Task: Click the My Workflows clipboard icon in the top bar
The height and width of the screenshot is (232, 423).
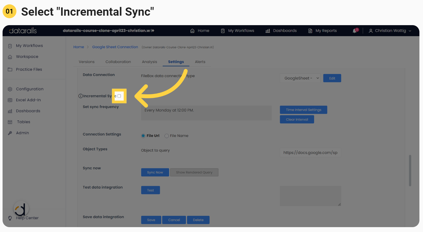Action: [x=223, y=31]
